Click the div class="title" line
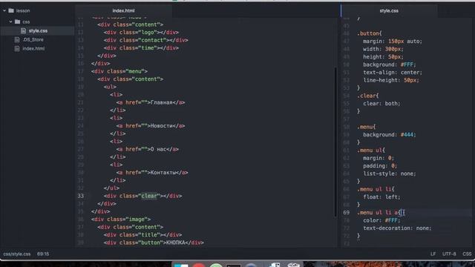 click(x=142, y=234)
